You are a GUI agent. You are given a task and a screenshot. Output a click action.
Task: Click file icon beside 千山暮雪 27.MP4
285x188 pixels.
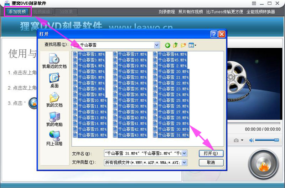coord(155,112)
